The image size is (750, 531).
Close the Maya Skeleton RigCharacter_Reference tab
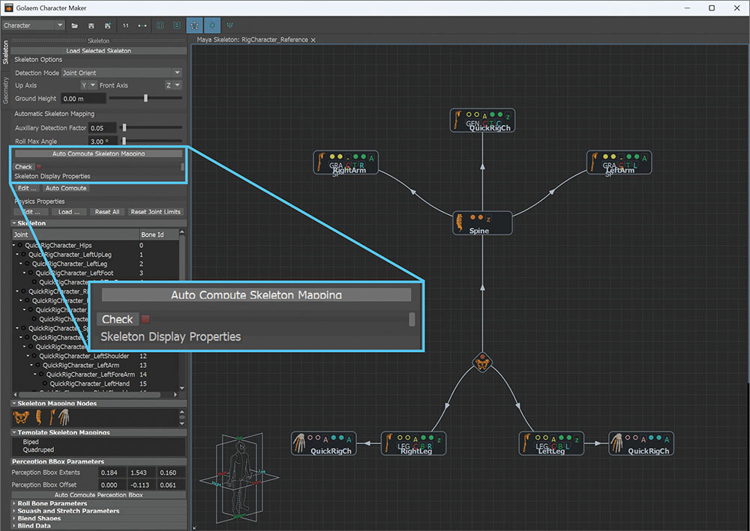(313, 40)
